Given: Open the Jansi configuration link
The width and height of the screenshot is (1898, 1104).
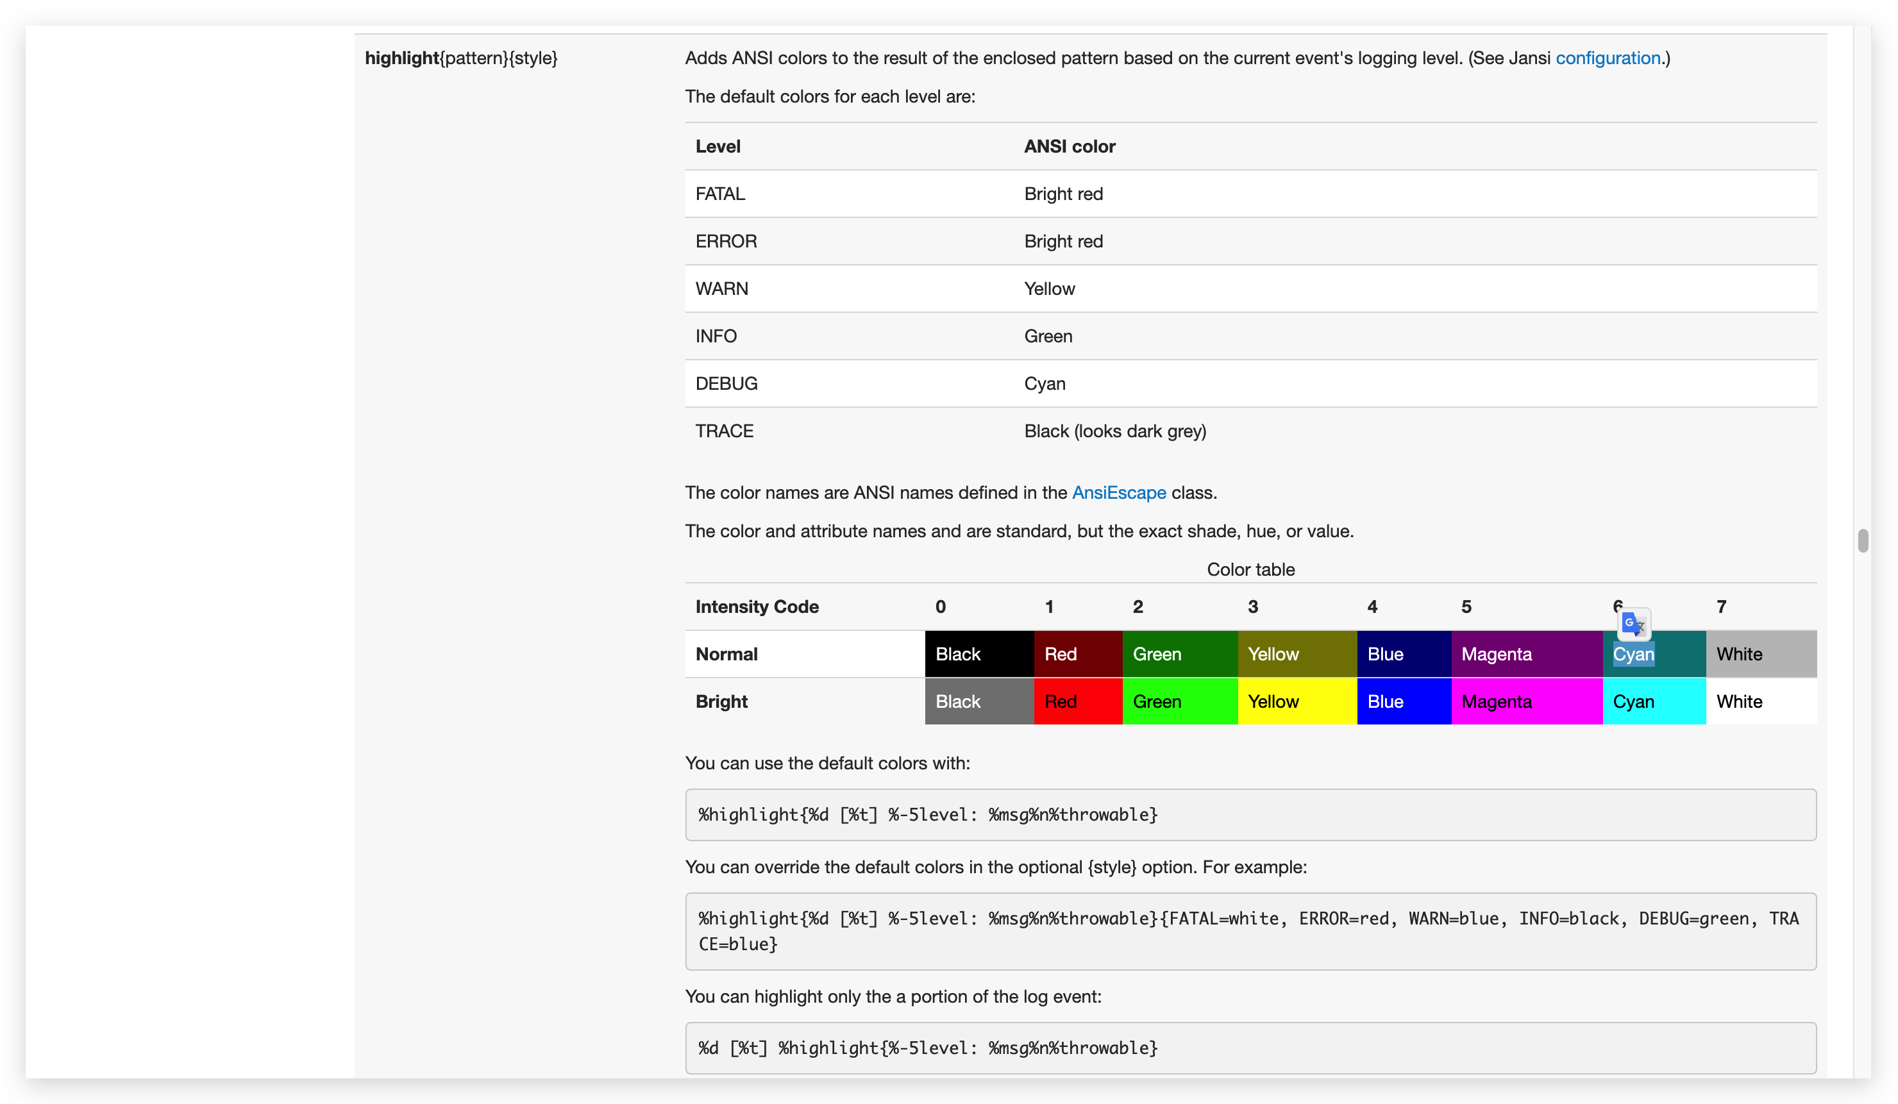Looking at the screenshot, I should coord(1608,58).
